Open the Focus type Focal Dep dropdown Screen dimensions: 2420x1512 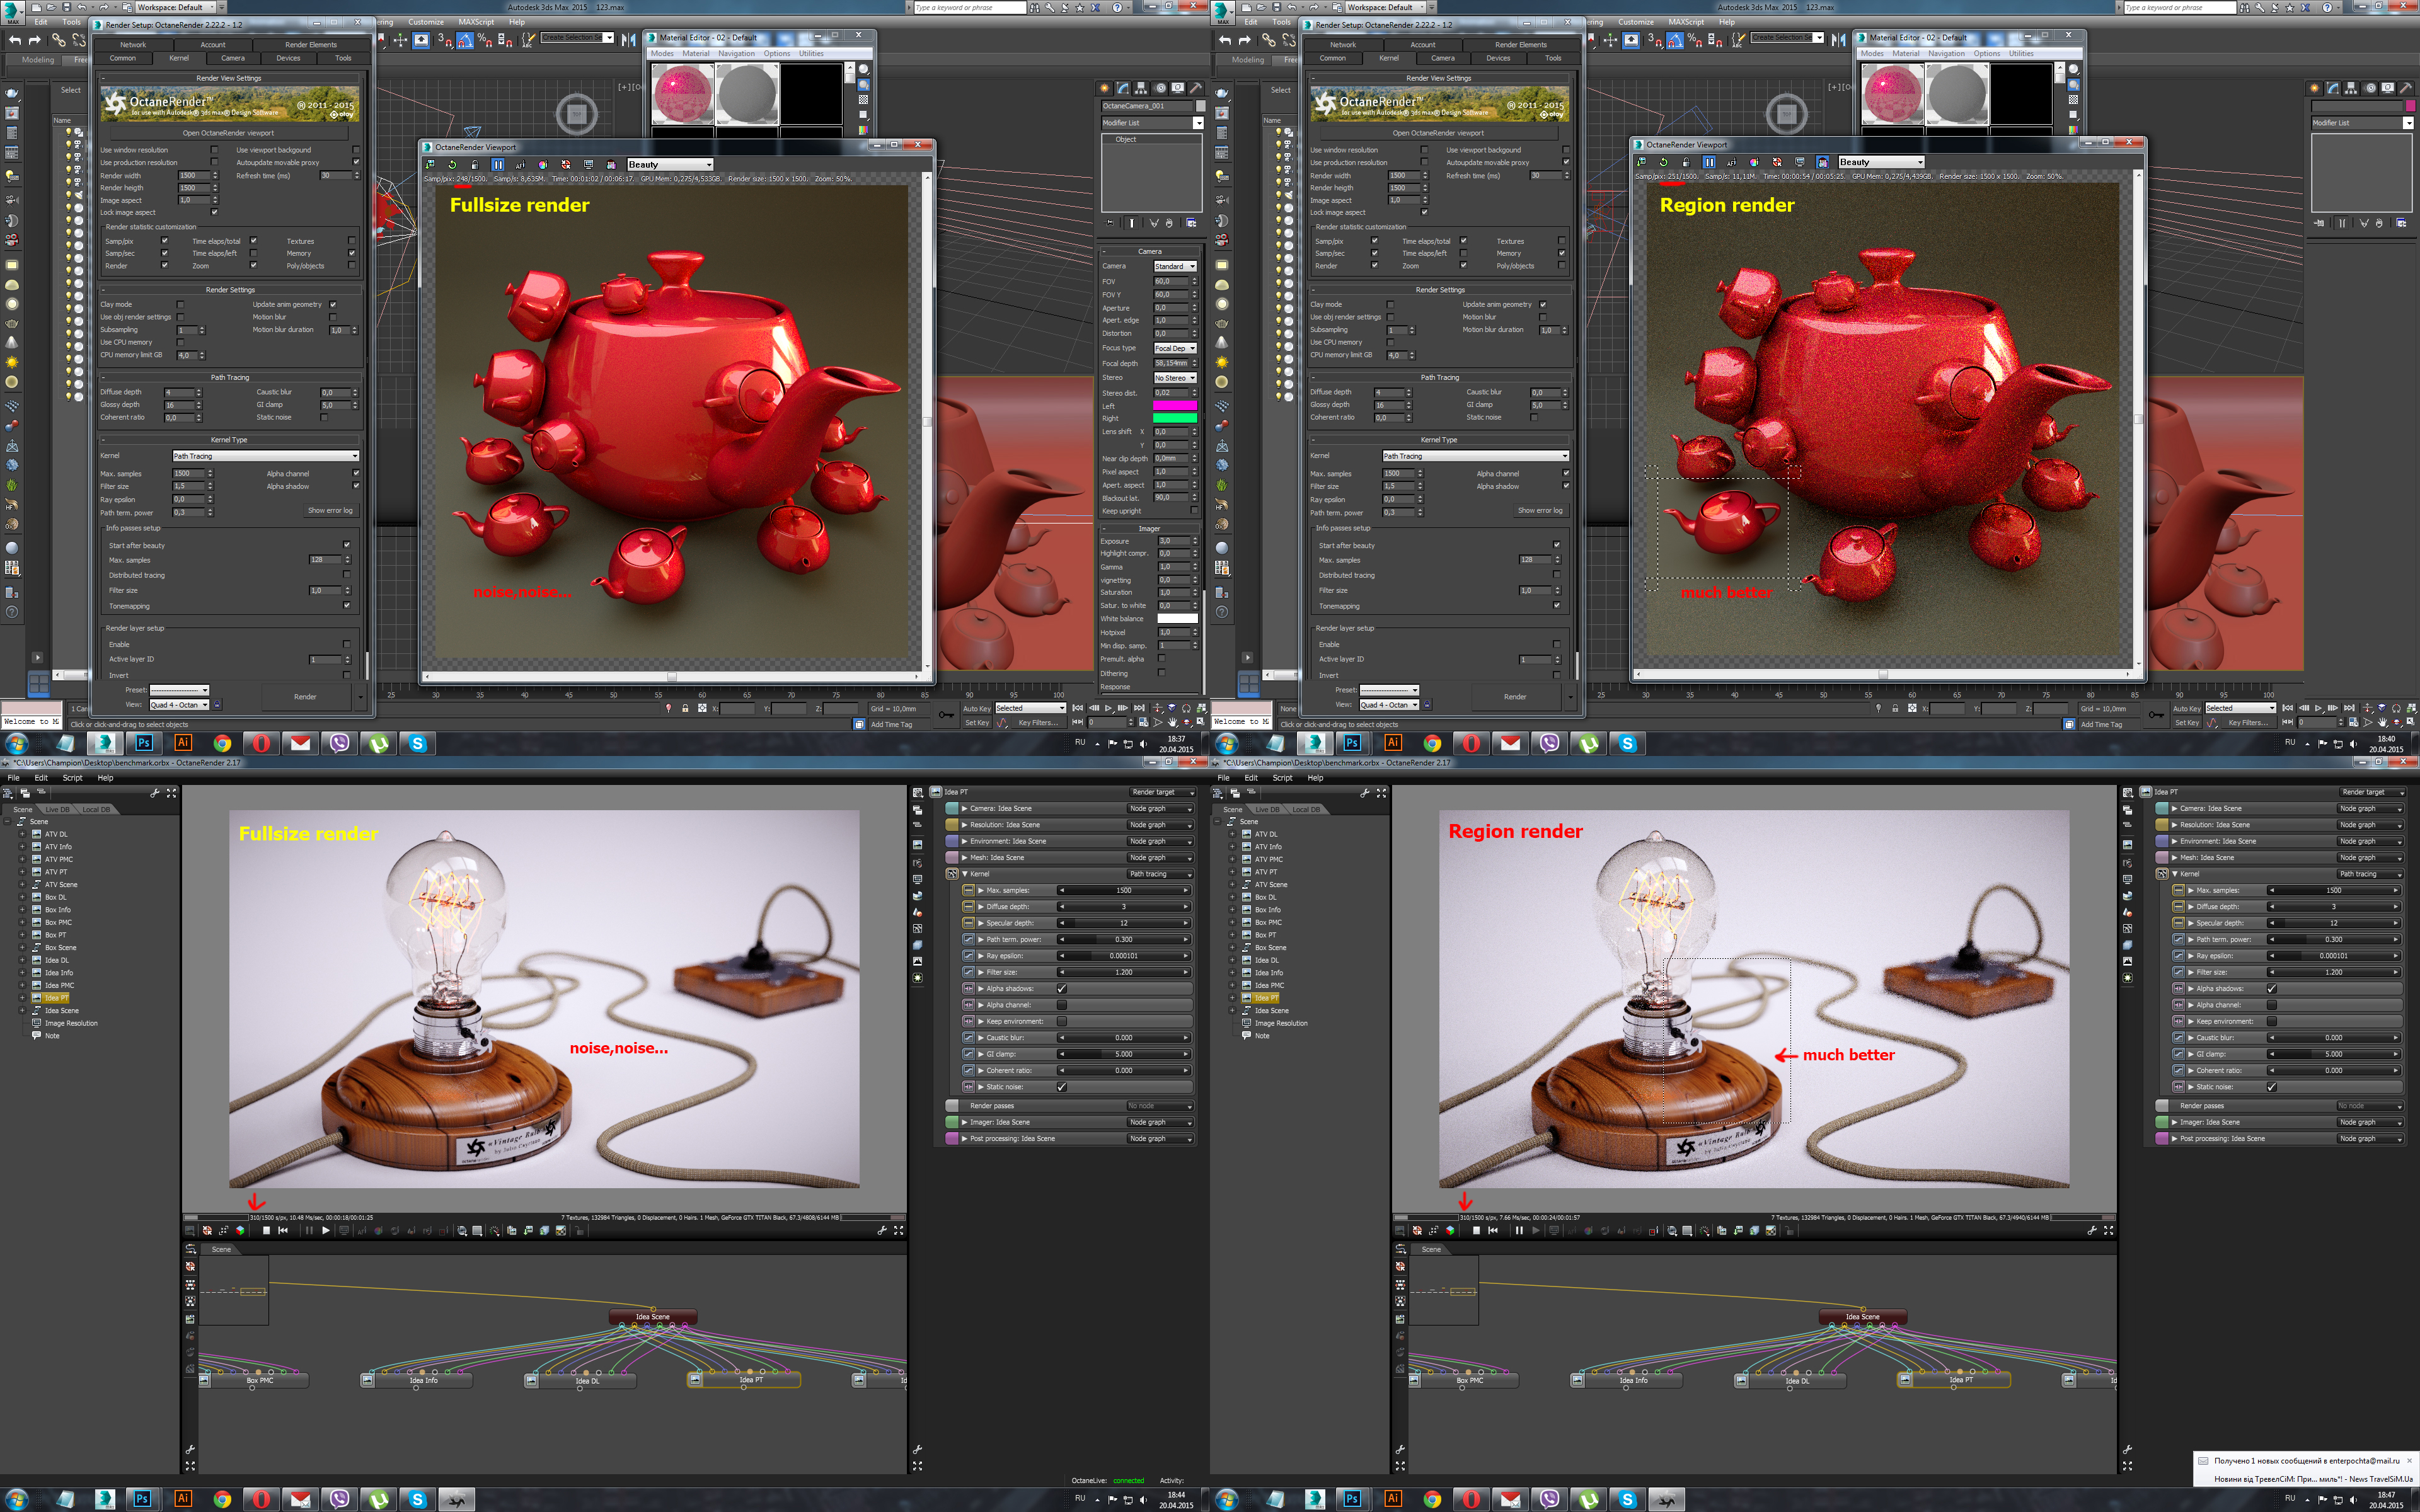point(1175,348)
